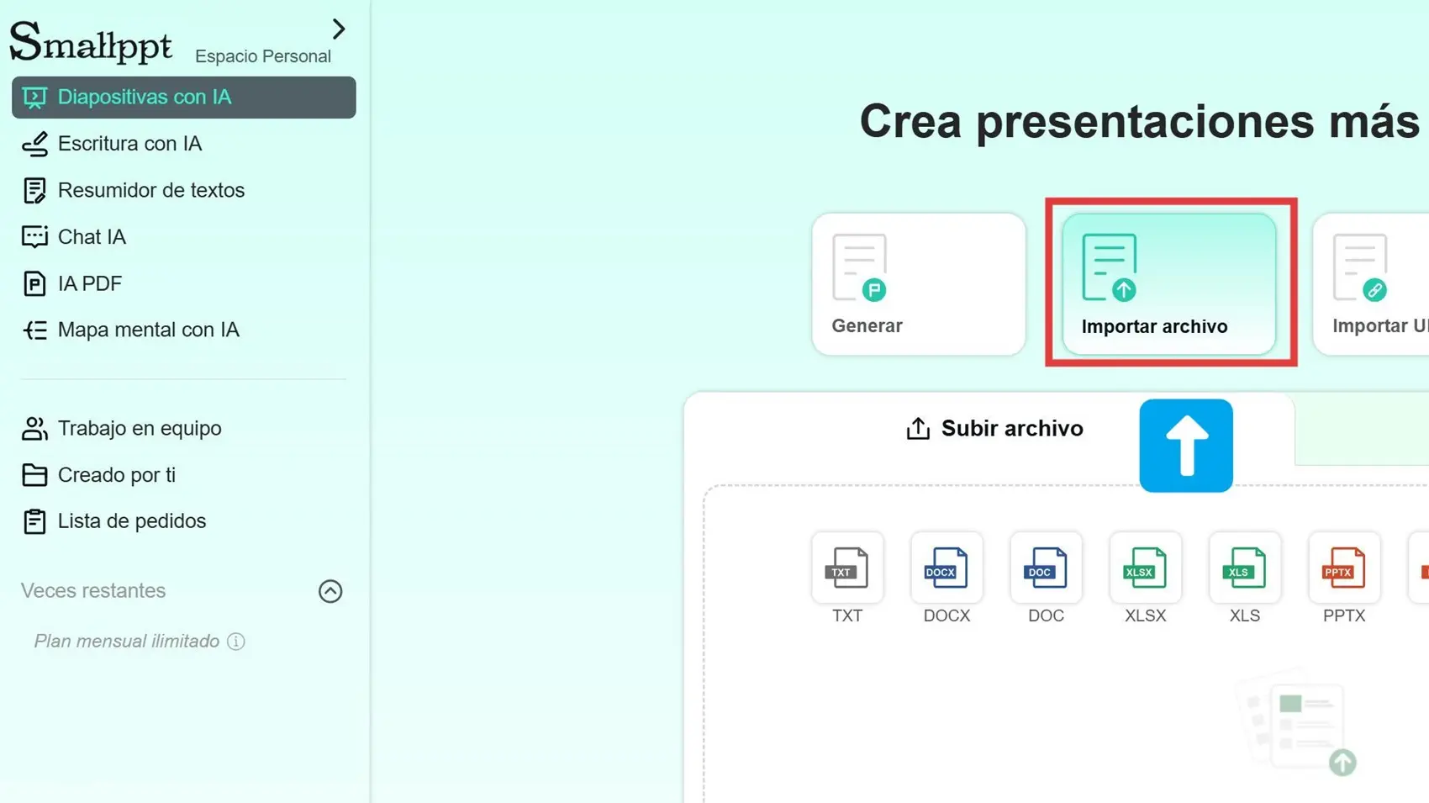Choose the DOC file format icon
Screen dimensions: 1429x803
click(1046, 568)
